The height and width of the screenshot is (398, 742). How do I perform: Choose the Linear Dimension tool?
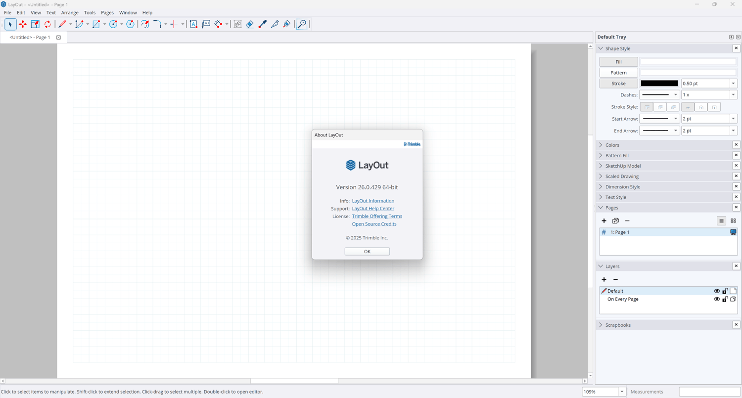[218, 24]
